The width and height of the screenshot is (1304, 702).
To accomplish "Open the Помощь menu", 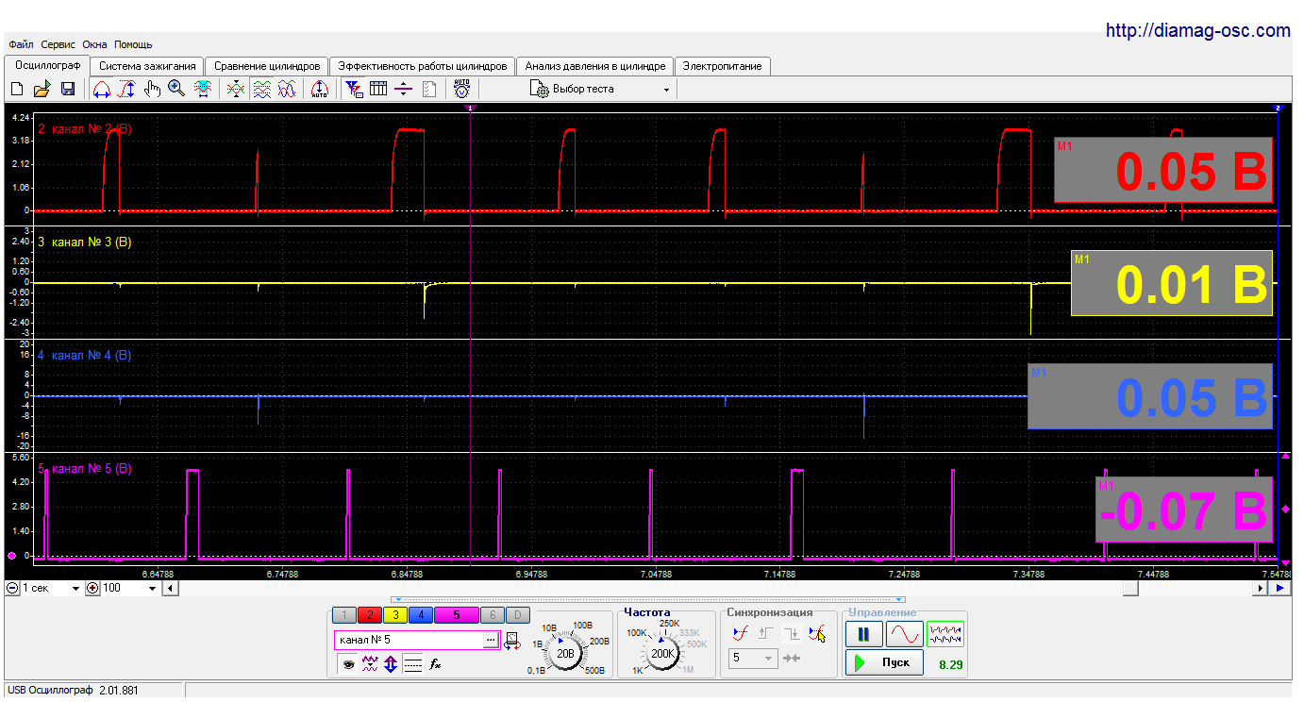I will point(133,44).
